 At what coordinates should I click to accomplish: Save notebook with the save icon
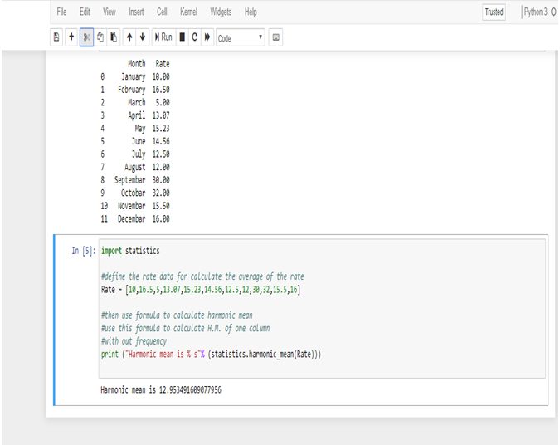pos(56,37)
